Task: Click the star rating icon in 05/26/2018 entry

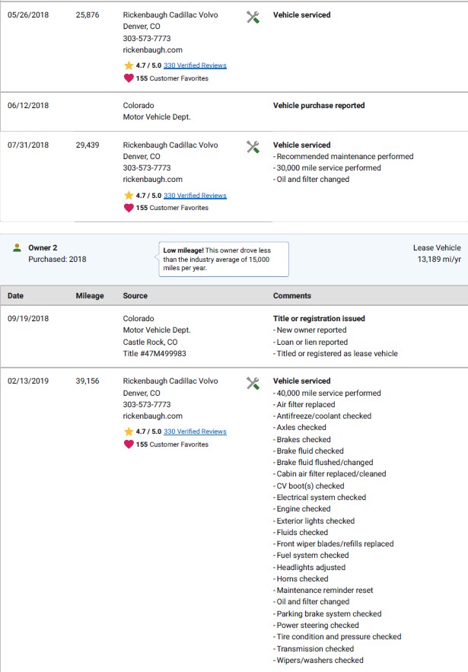Action: click(x=129, y=65)
